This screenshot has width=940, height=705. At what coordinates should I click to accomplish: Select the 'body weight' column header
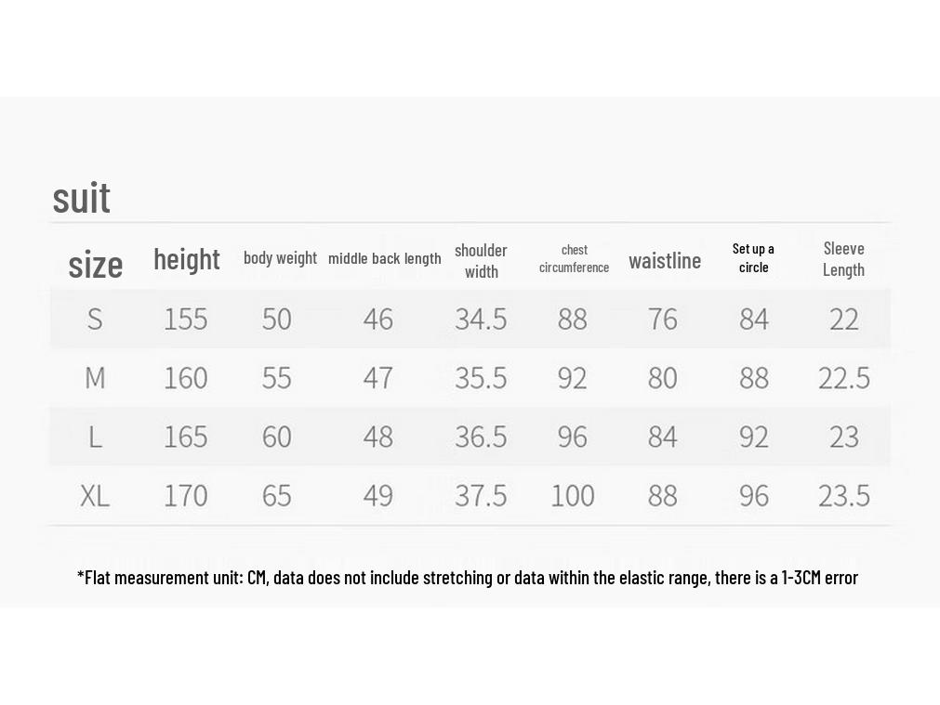pyautogui.click(x=280, y=258)
